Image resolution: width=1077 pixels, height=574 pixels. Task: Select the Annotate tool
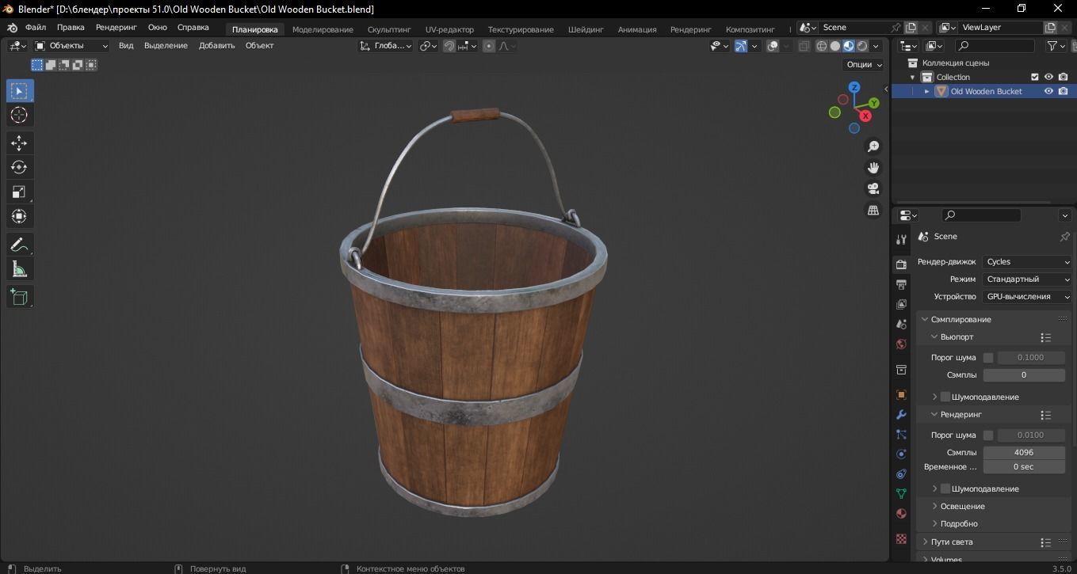coord(20,245)
